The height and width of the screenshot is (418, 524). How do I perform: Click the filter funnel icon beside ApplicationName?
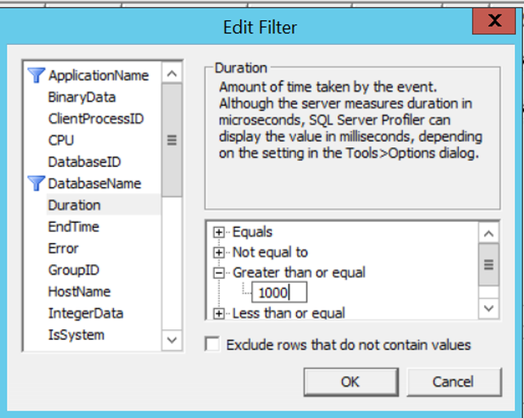(36, 75)
